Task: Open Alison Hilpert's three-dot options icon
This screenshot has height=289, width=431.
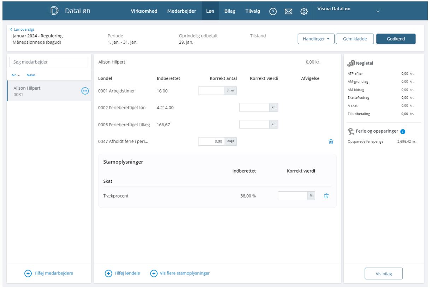Action: tap(85, 91)
